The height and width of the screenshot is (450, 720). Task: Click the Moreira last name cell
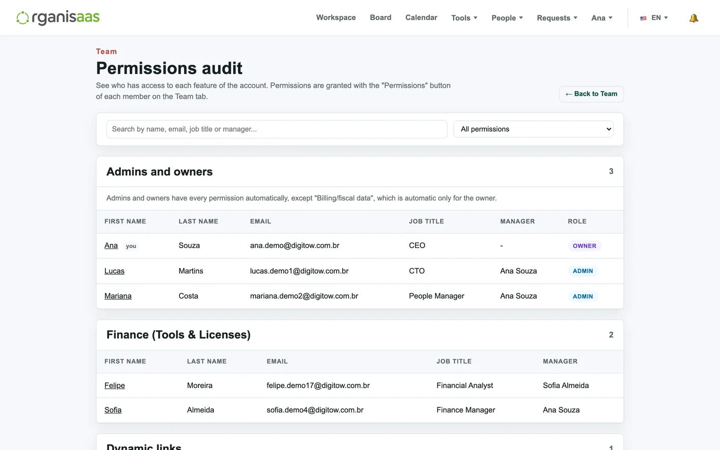click(200, 386)
